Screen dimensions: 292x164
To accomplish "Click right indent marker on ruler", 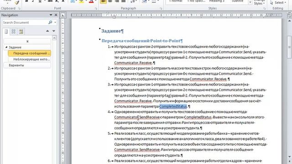I will [266, 15].
